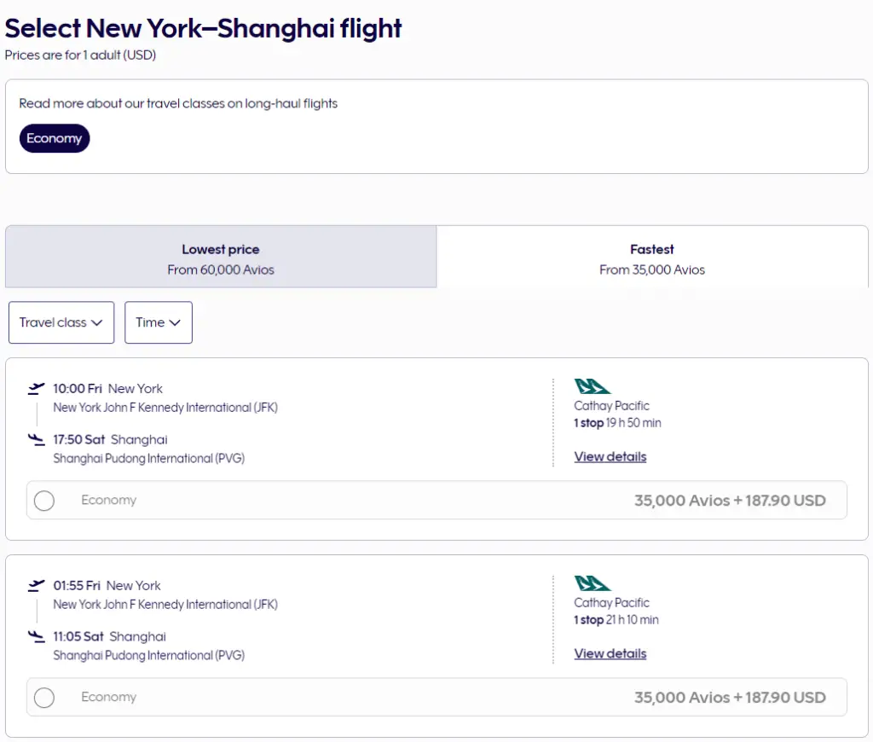The image size is (873, 742).
Task: Click Cathay Pacific logo on 10:00 flight
Action: [x=593, y=386]
